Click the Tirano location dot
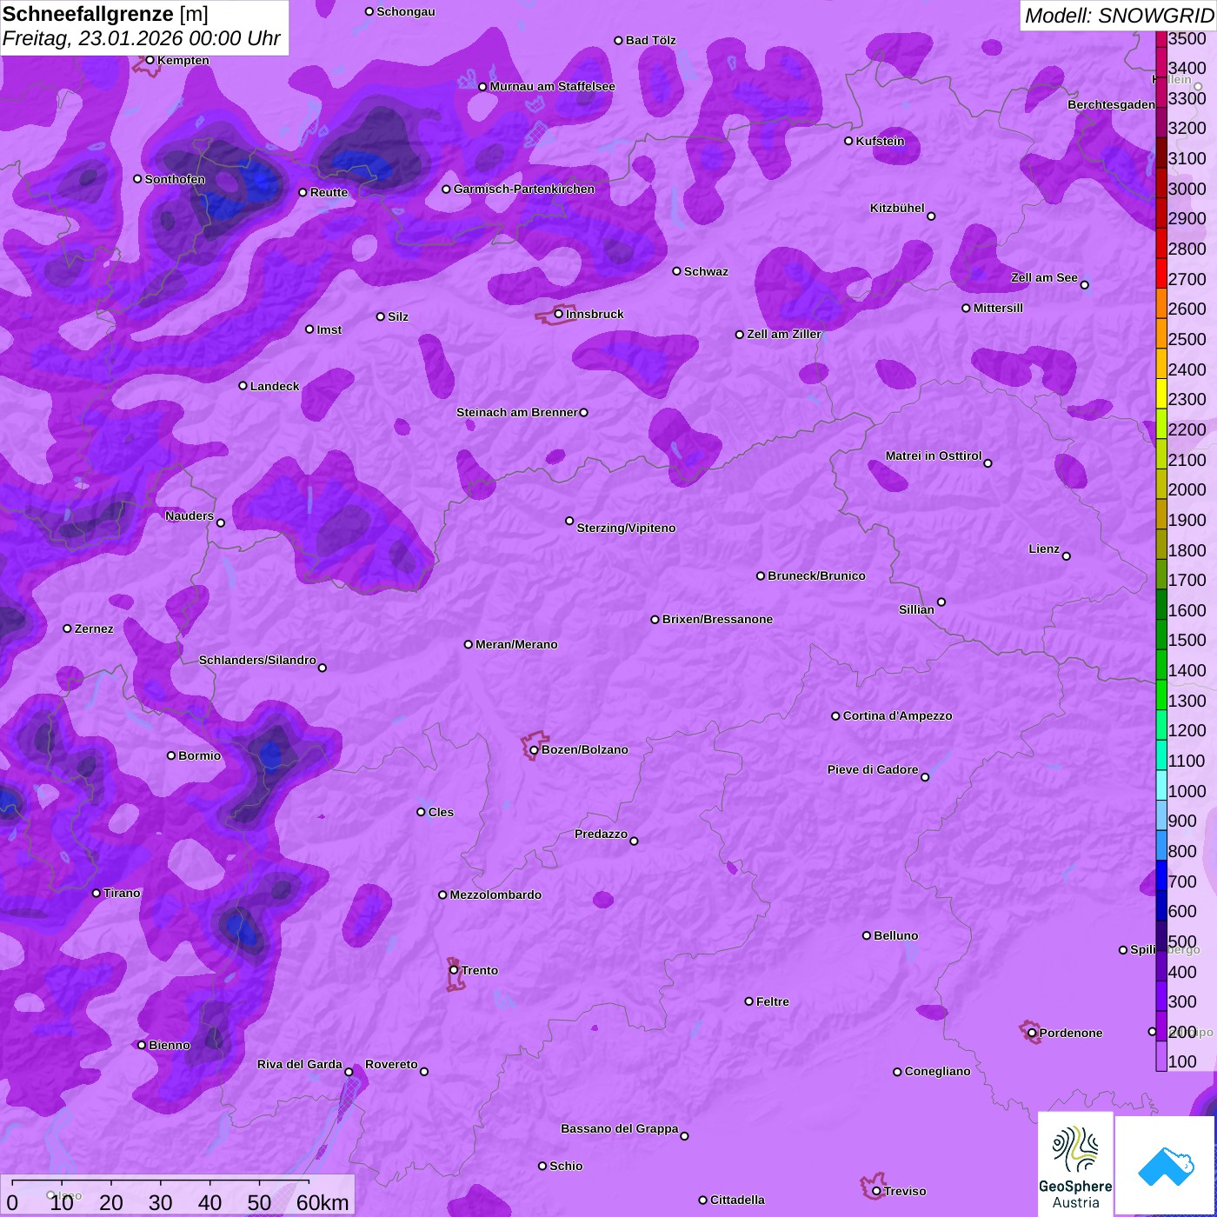The image size is (1217, 1217). [x=96, y=893]
